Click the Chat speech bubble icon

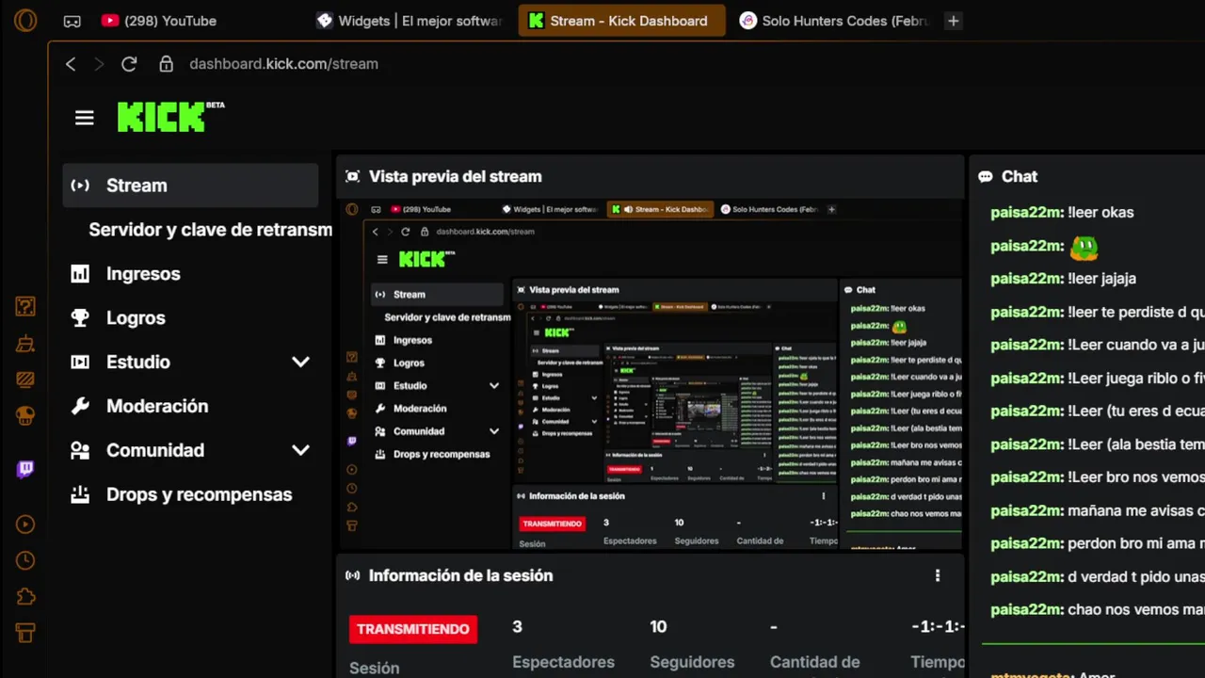[x=986, y=176]
